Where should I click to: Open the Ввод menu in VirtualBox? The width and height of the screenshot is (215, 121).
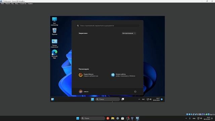click(16, 4)
